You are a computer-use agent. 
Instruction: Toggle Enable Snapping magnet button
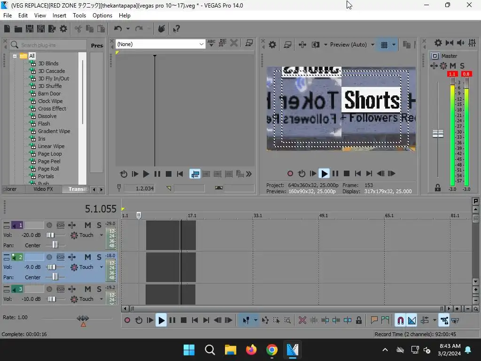click(400, 321)
